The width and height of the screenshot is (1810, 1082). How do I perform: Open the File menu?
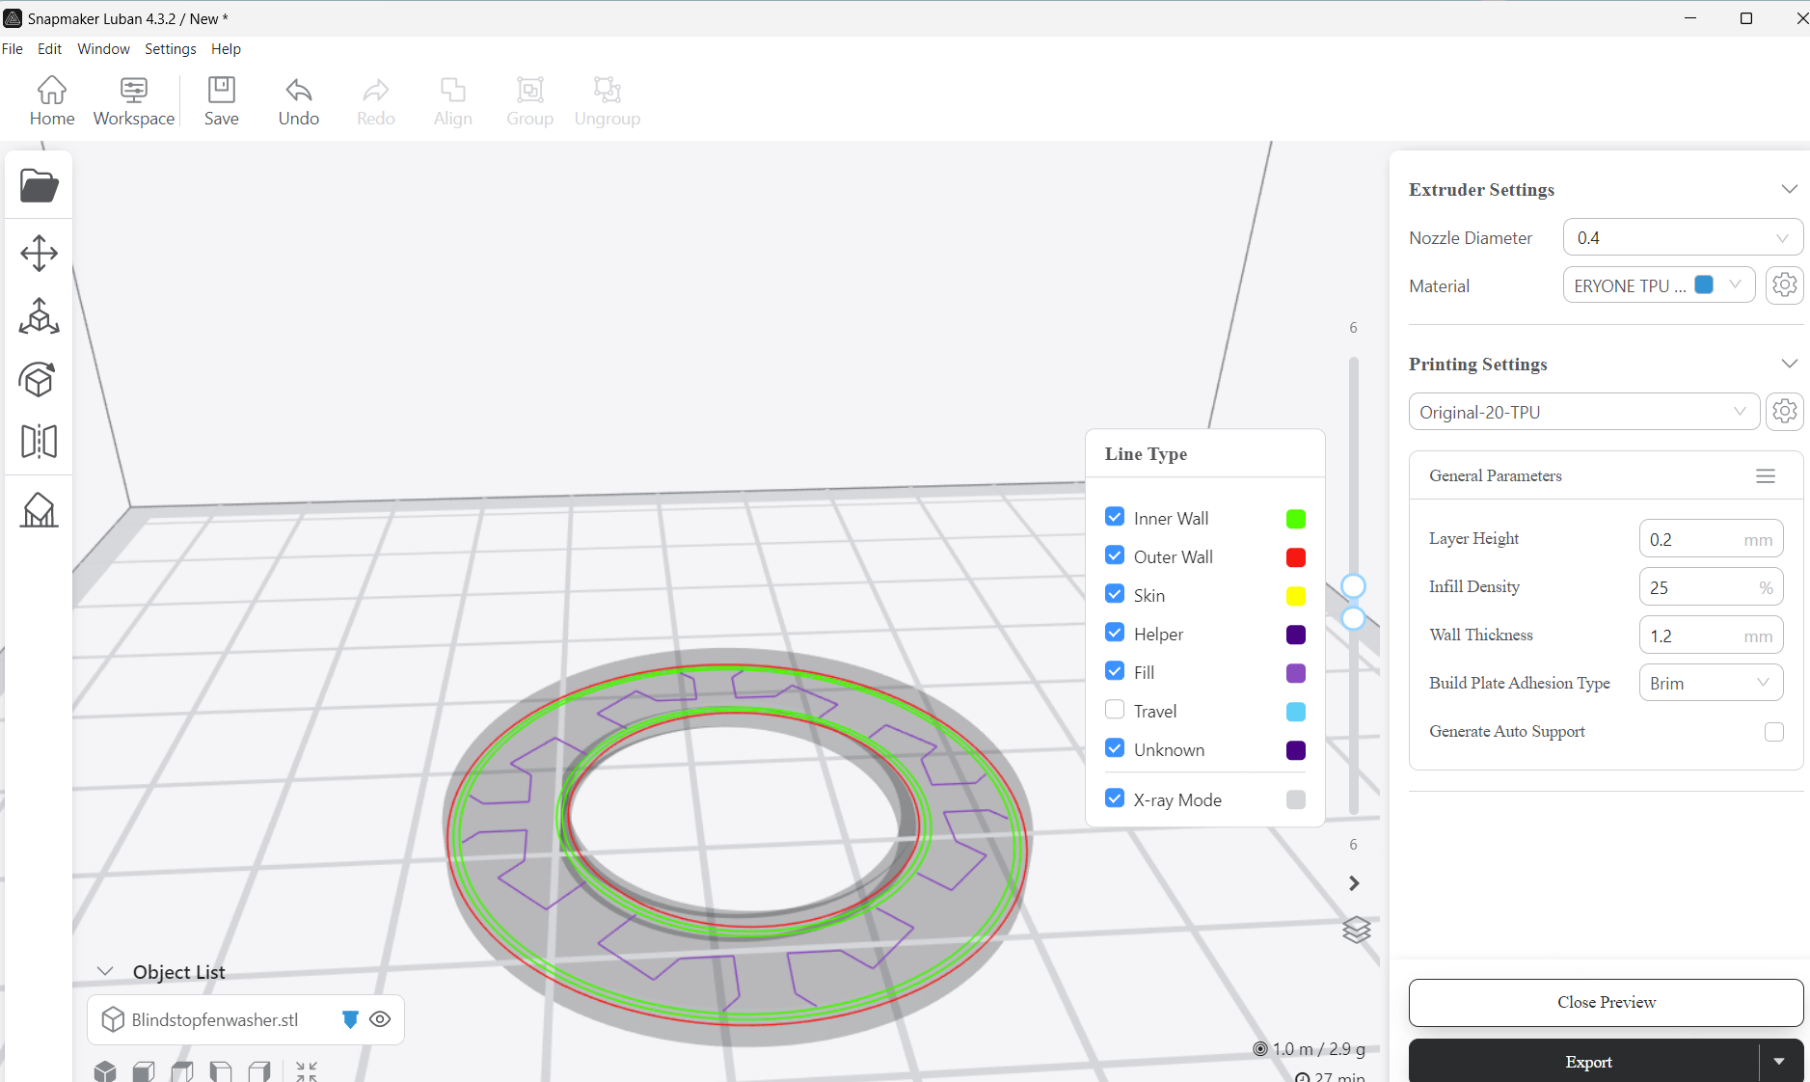pos(13,49)
